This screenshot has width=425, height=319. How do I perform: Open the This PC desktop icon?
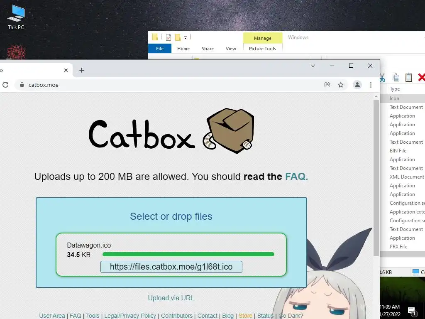pyautogui.click(x=16, y=17)
